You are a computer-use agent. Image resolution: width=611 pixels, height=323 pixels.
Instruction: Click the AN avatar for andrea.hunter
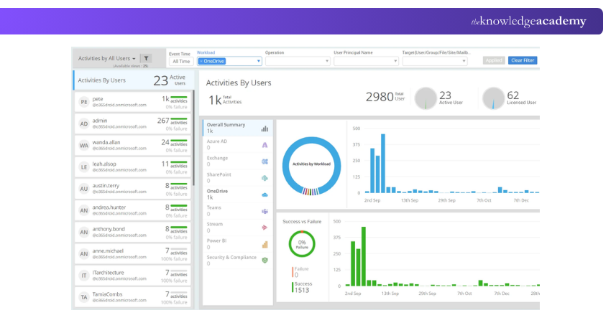[84, 210]
